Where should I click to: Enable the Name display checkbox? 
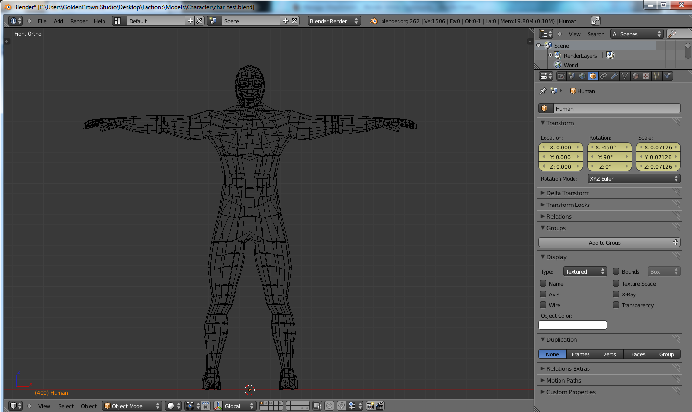click(543, 283)
